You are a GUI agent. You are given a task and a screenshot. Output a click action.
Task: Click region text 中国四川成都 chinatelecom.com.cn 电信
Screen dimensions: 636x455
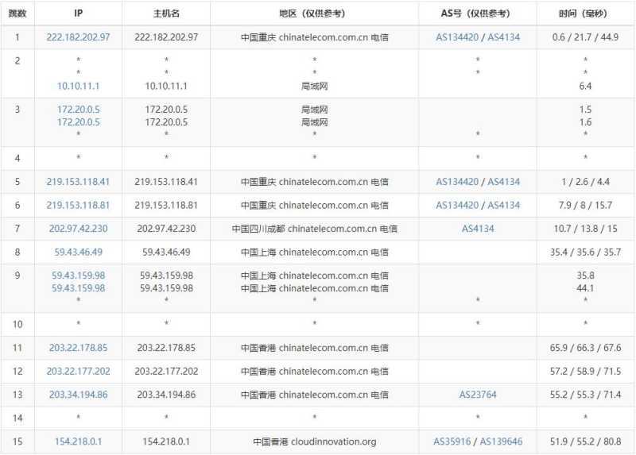coord(314,229)
